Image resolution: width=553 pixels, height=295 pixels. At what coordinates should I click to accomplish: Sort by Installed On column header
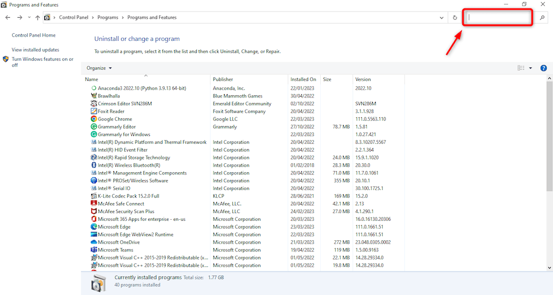(304, 79)
